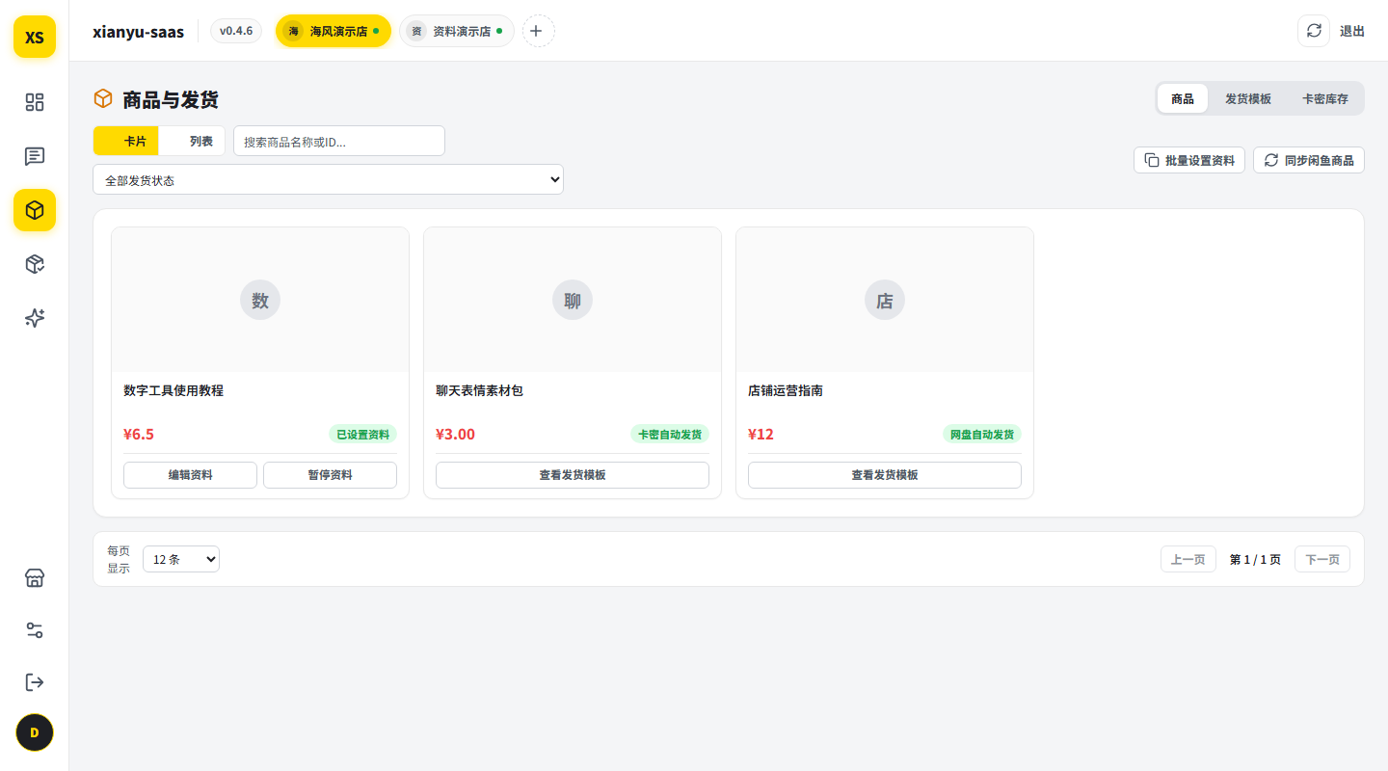Switch to 卡片 card view
This screenshot has width=1388, height=771.
[126, 141]
